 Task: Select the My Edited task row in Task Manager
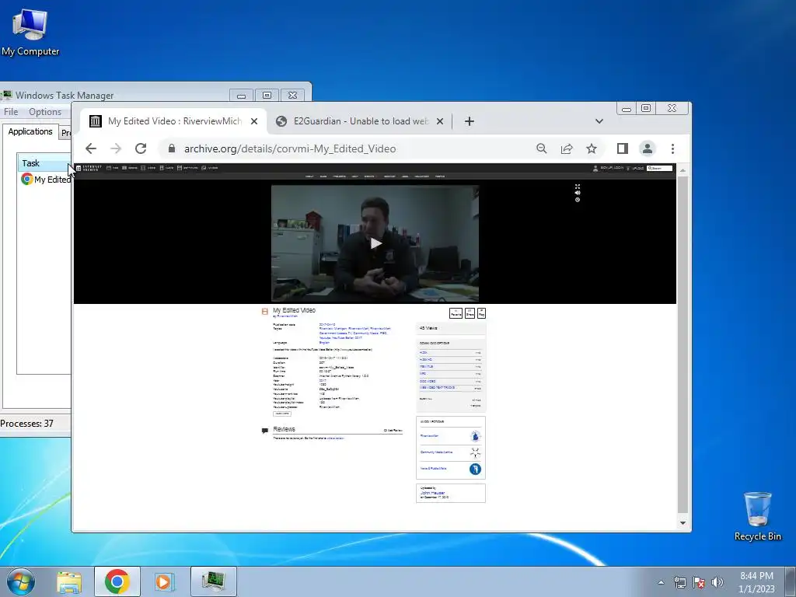45,180
